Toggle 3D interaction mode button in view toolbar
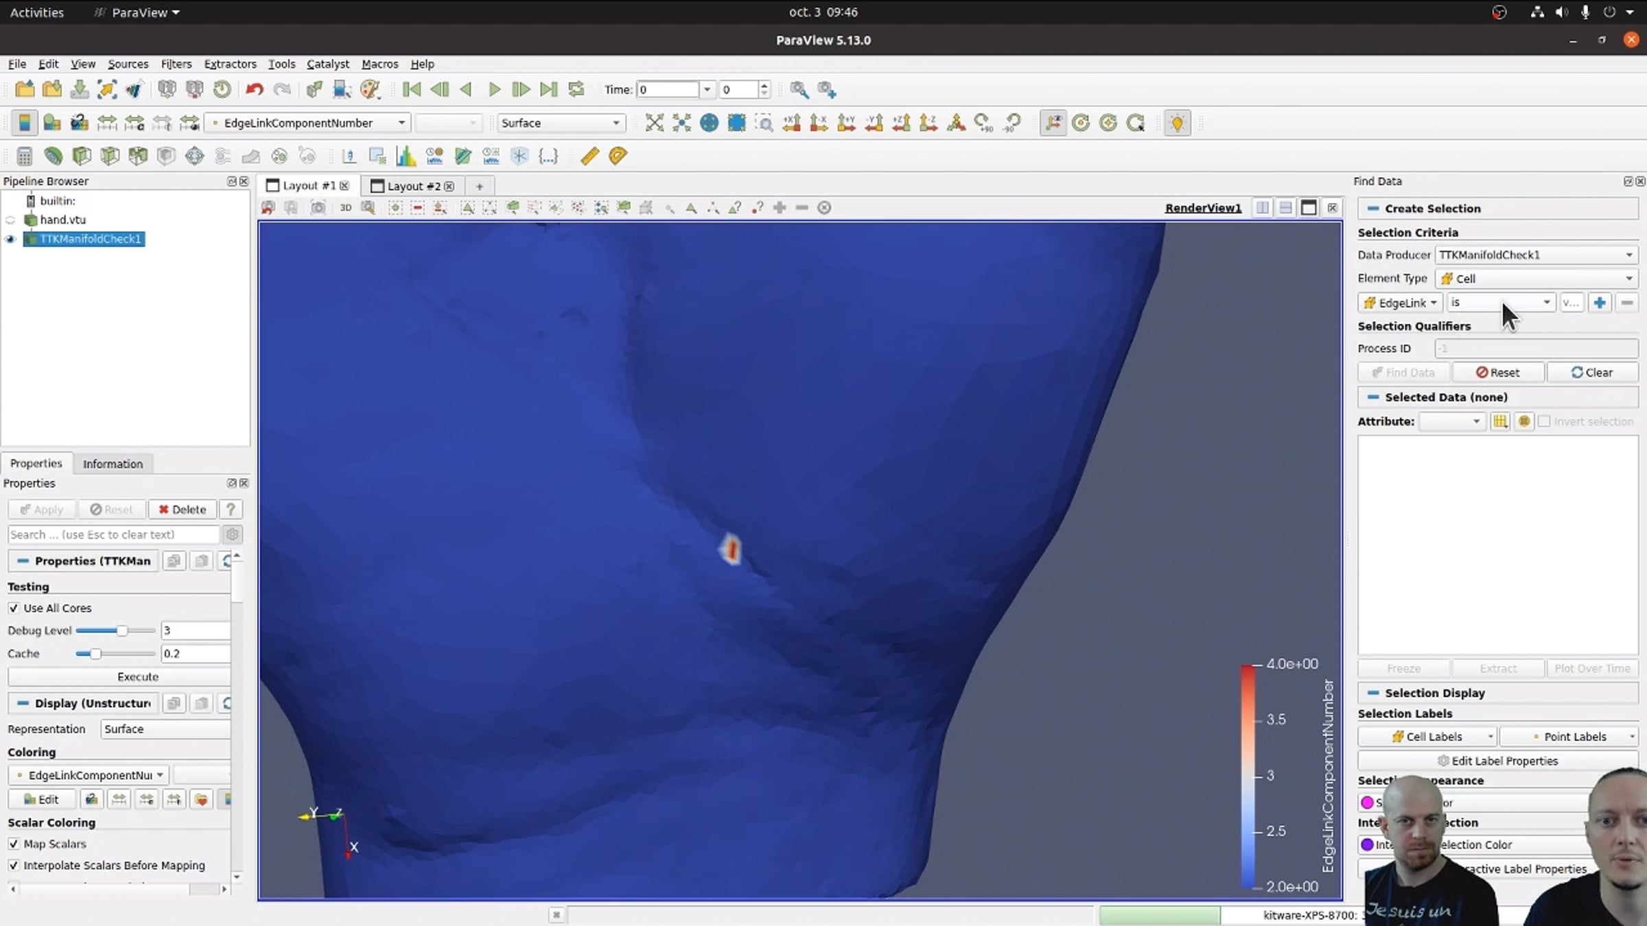This screenshot has height=926, width=1647. (x=345, y=207)
